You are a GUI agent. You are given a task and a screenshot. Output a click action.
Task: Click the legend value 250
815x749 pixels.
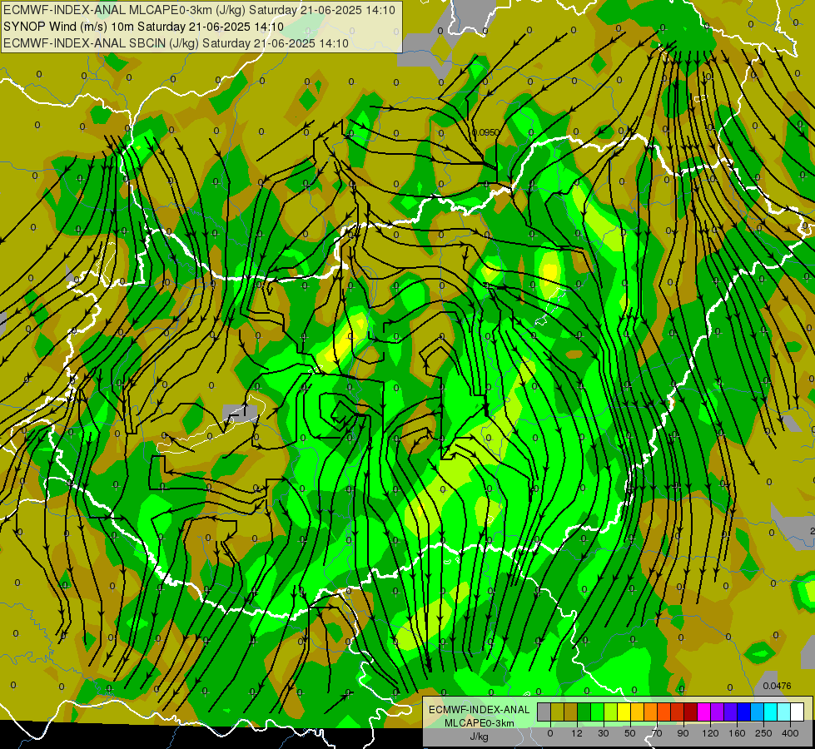coord(763,733)
